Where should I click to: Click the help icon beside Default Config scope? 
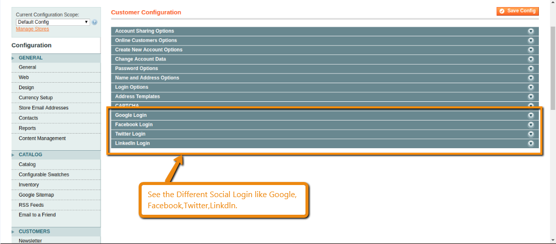point(94,22)
